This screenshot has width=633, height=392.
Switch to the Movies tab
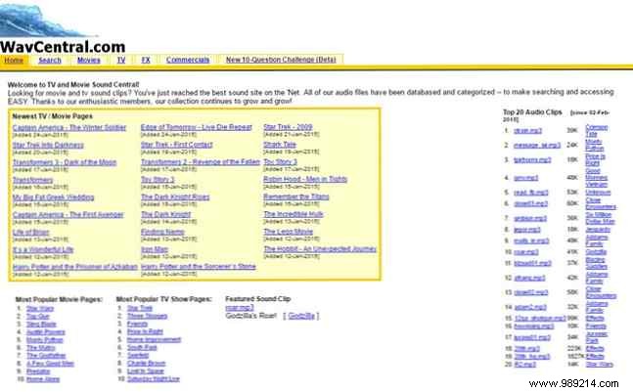tap(88, 60)
